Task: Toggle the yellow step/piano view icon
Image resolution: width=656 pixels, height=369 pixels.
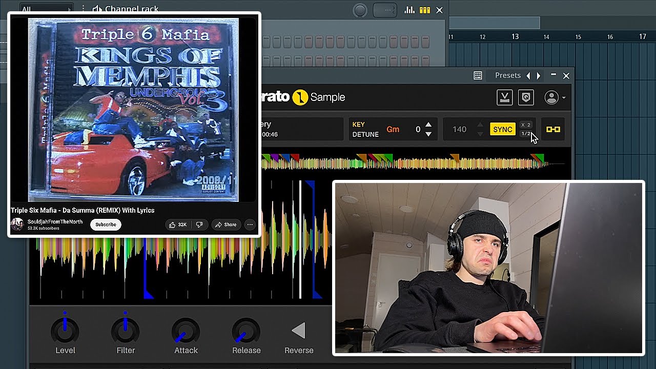Action: click(x=424, y=10)
